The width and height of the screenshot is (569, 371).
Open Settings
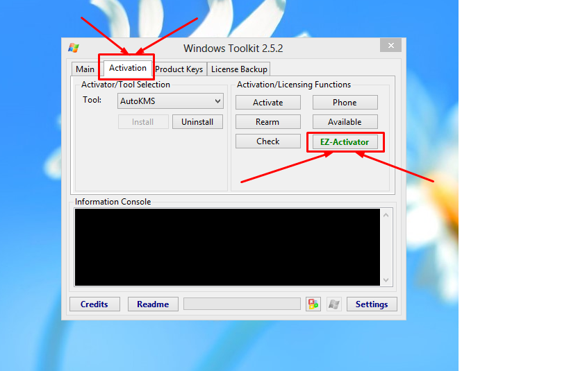[372, 304]
